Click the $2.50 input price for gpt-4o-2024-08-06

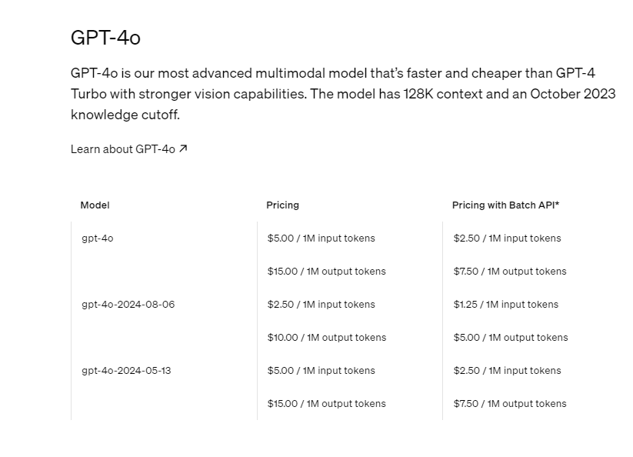point(321,305)
